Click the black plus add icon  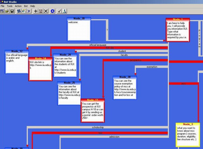point(36,11)
